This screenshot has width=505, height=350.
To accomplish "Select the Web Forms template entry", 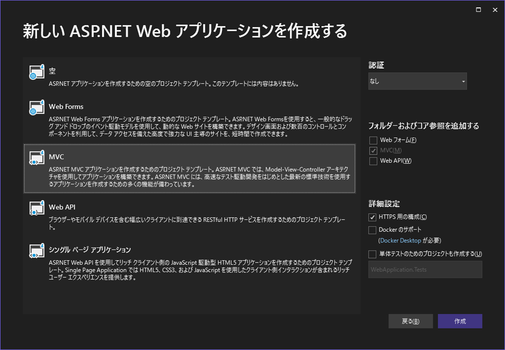I will pos(189,120).
